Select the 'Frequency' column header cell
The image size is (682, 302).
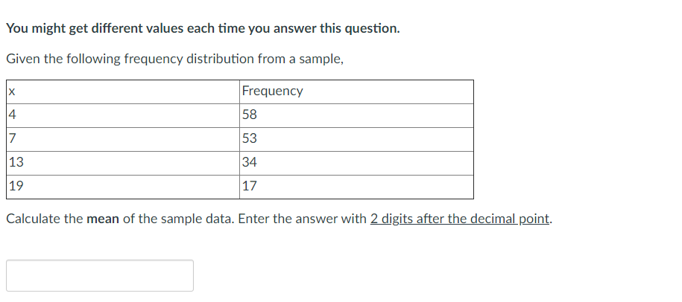356,92
